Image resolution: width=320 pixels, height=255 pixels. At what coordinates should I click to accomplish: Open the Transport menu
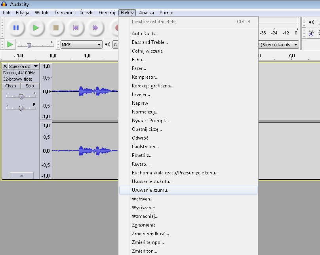point(64,13)
